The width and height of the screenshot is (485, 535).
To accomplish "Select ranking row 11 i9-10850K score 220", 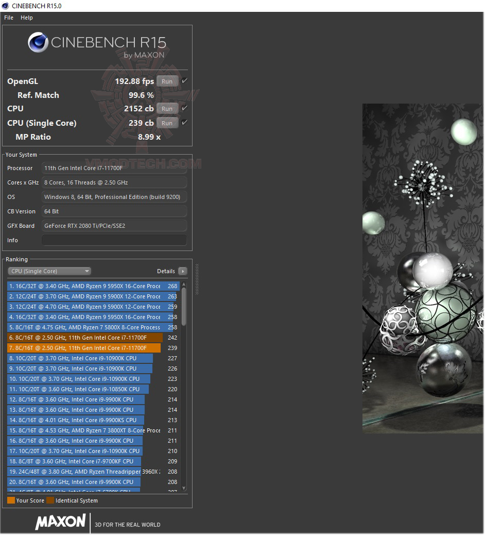I will tap(93, 389).
